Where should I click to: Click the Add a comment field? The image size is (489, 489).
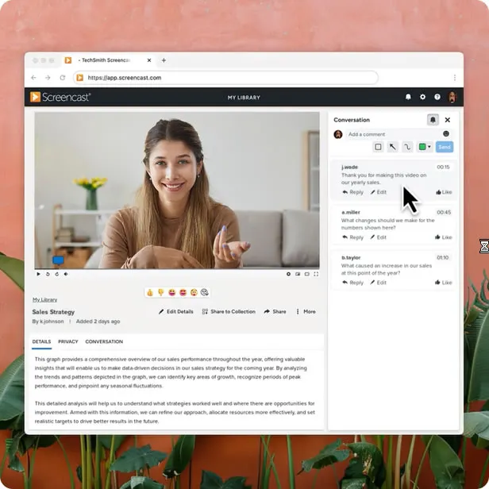(x=393, y=134)
